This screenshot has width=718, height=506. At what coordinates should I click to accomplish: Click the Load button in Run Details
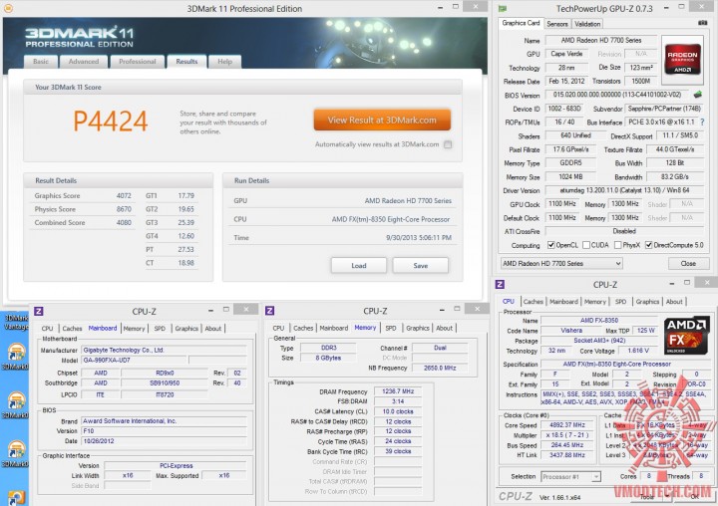click(359, 265)
